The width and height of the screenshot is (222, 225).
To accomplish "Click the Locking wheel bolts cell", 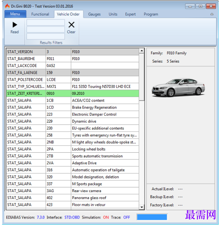I will [105, 149].
